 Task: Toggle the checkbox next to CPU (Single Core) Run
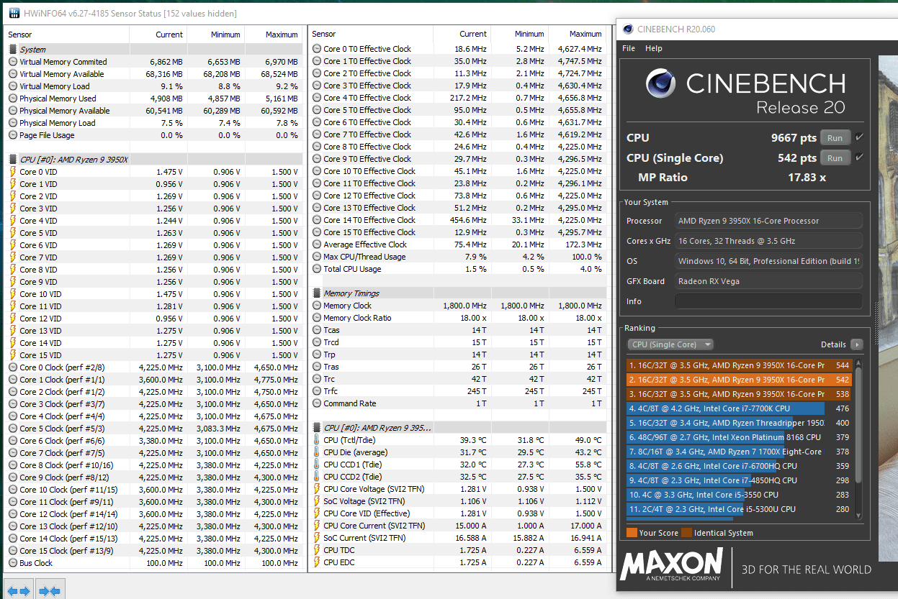click(860, 157)
